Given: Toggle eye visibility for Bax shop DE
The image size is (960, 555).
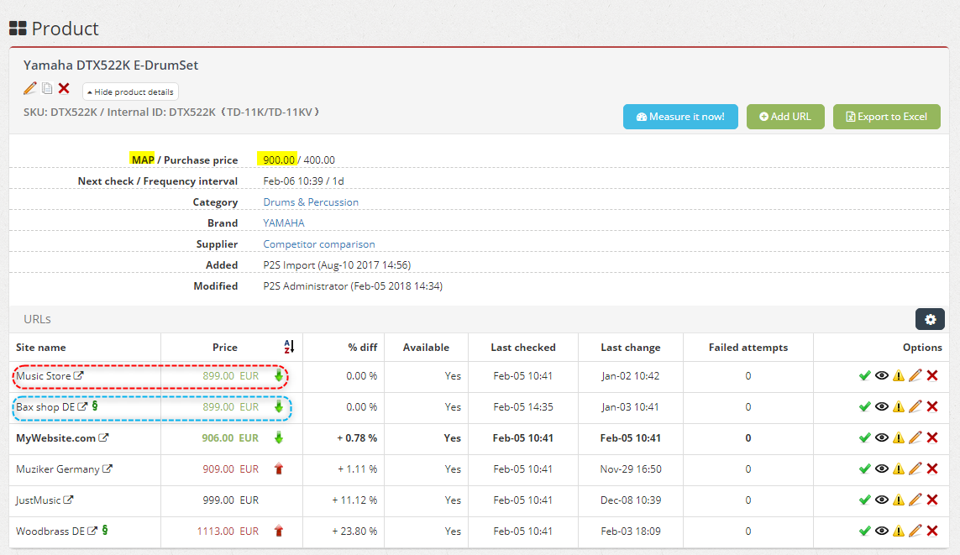Looking at the screenshot, I should click(x=882, y=407).
